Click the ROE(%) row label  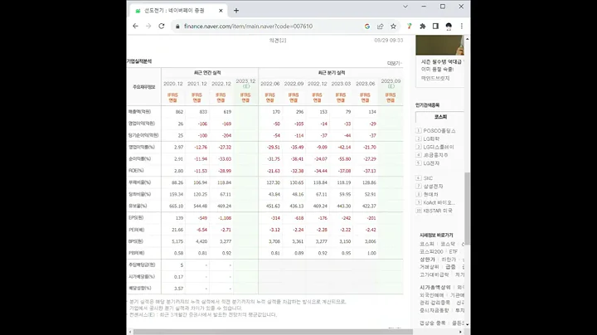coord(136,171)
